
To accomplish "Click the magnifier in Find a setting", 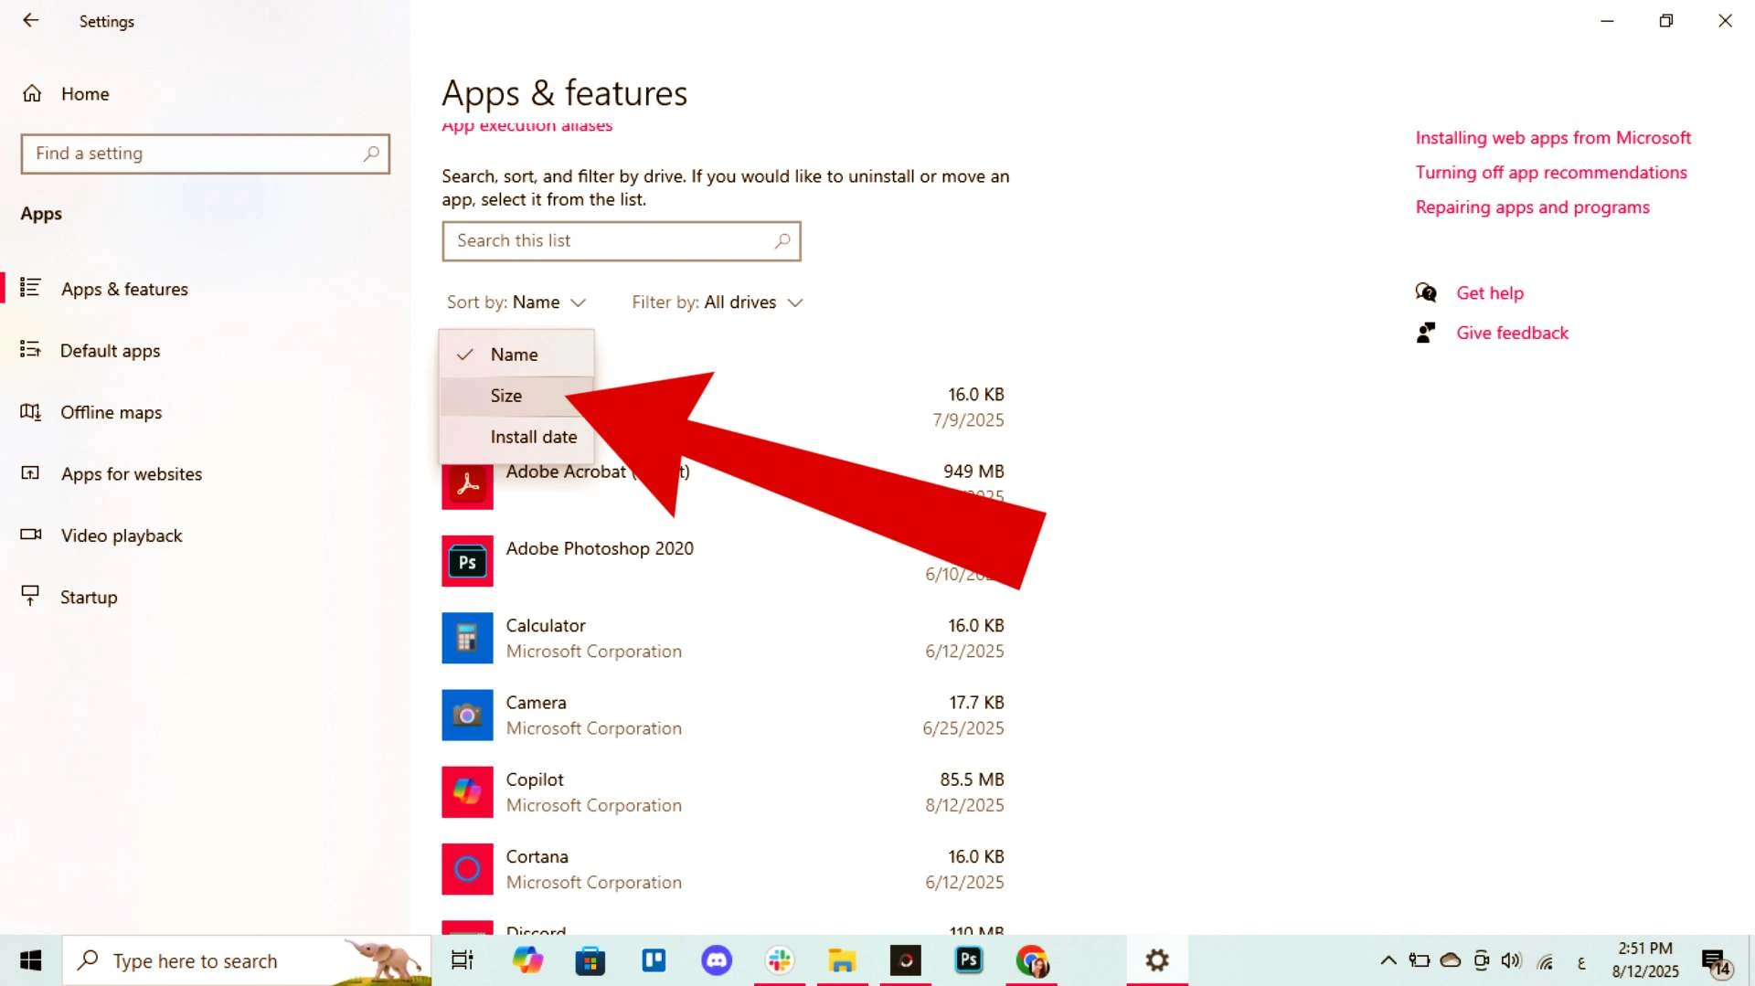I will [371, 154].
